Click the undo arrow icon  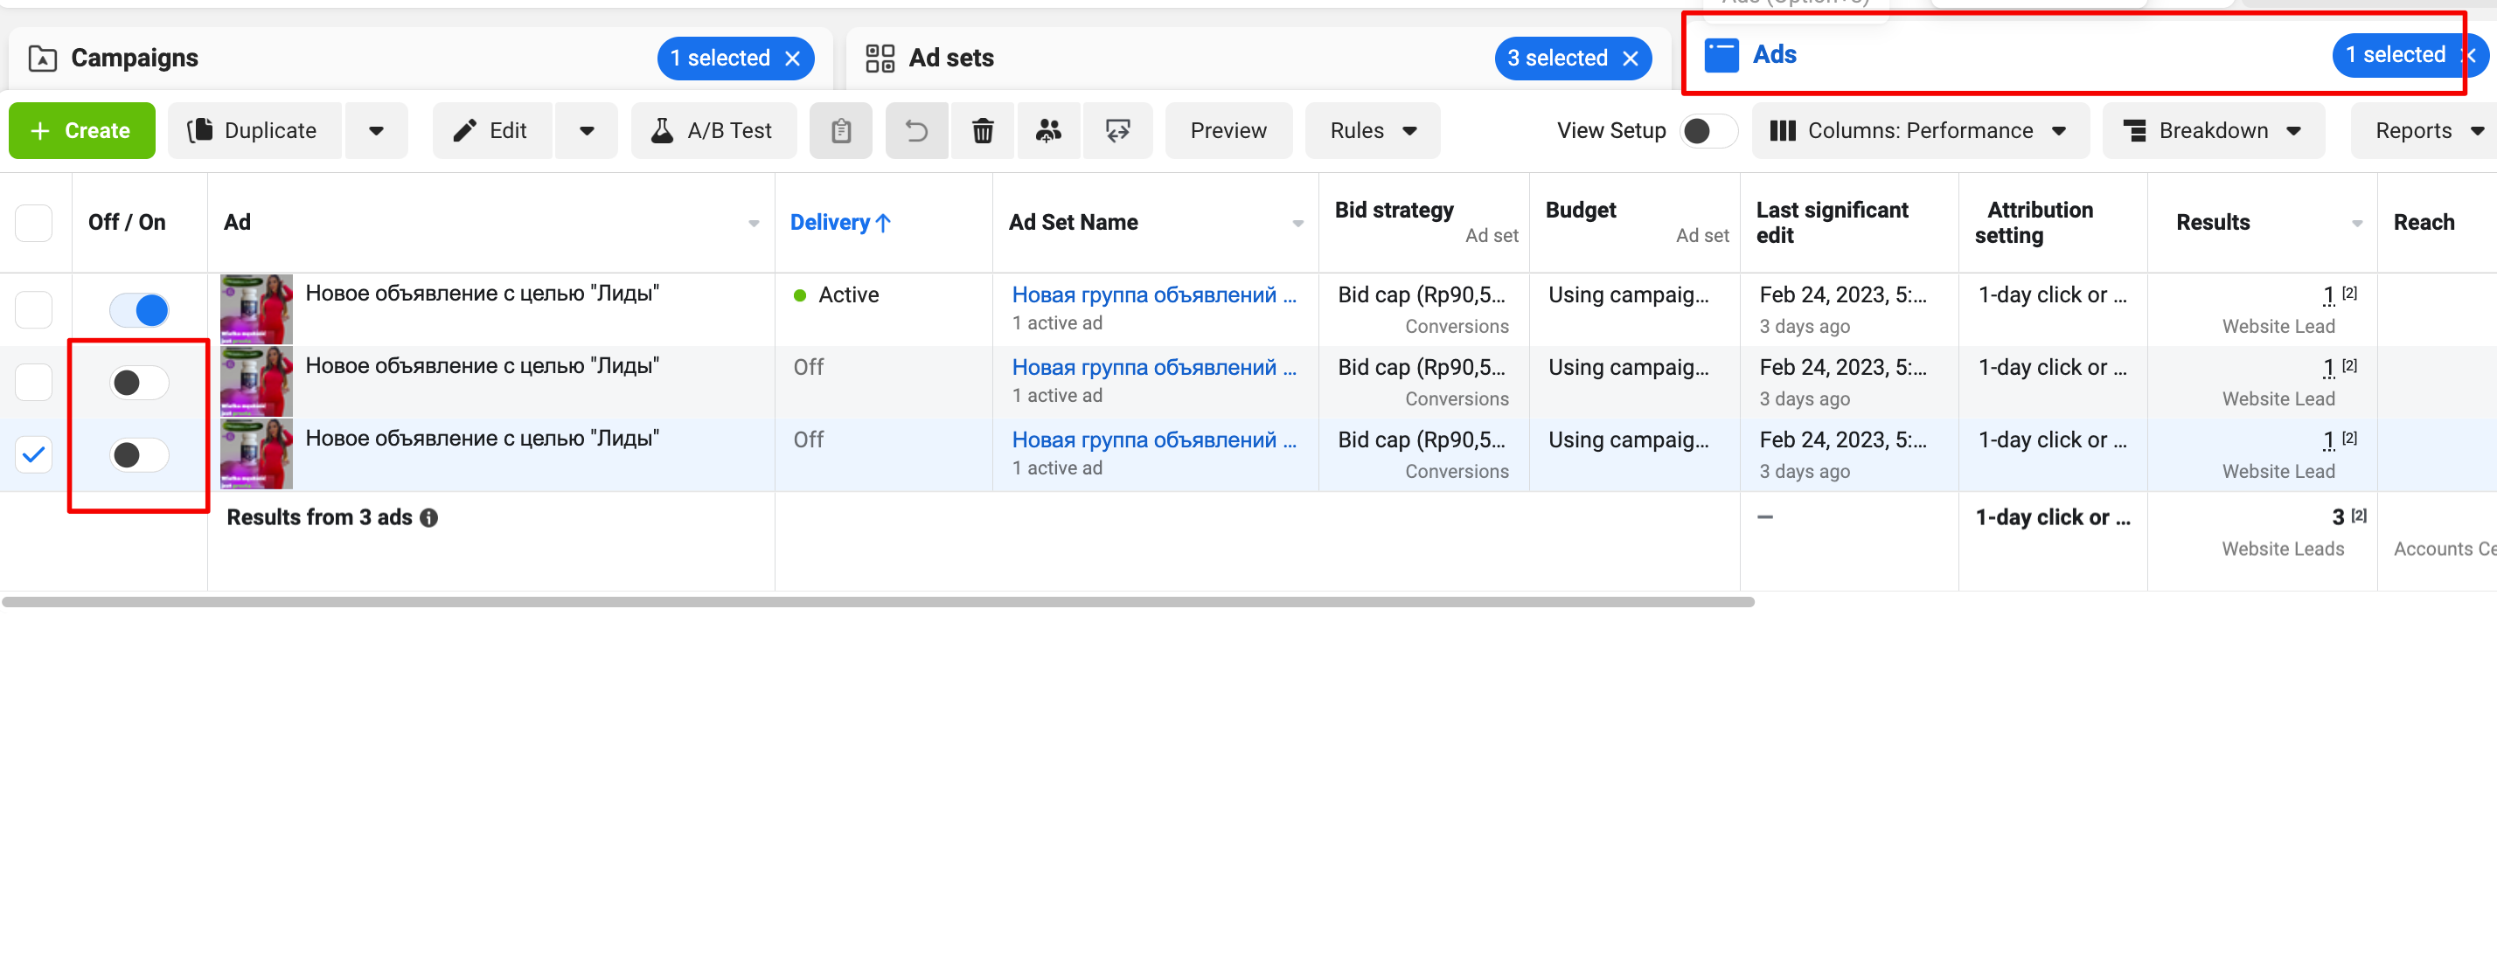tap(916, 131)
